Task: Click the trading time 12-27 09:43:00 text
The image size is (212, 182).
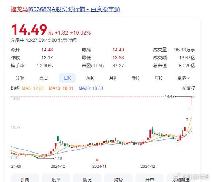Action: [x=41, y=40]
